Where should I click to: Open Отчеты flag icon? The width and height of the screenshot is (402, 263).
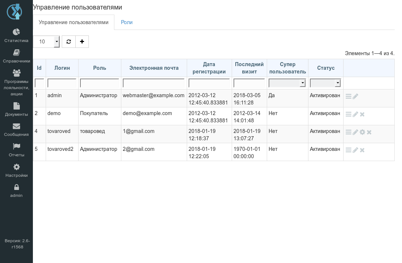pyautogui.click(x=16, y=146)
